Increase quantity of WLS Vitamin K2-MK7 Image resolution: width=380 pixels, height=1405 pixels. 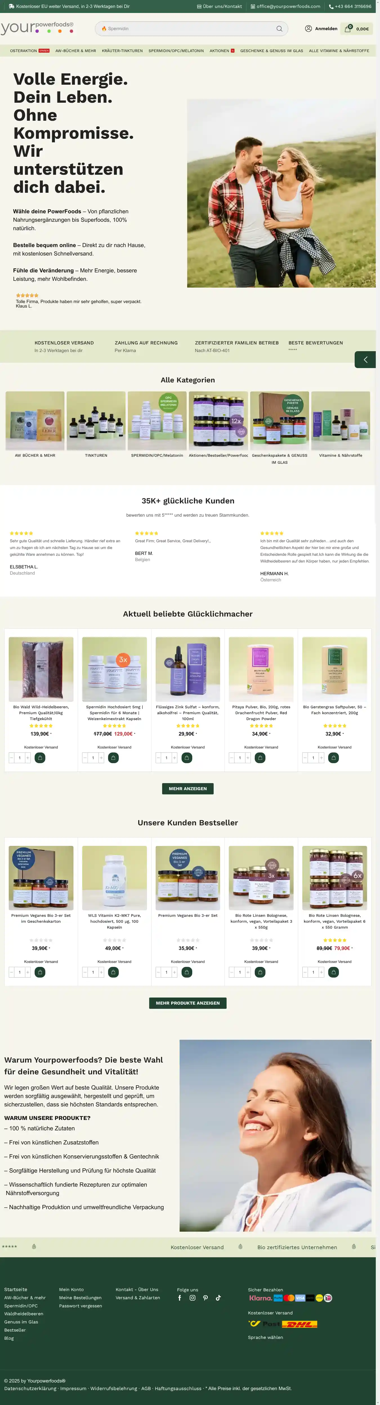[x=101, y=972]
